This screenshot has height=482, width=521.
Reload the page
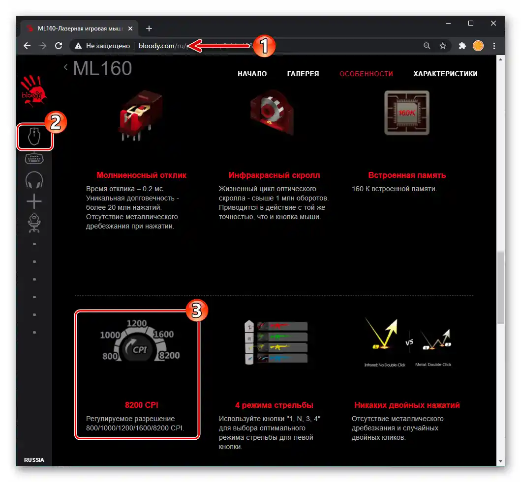59,46
